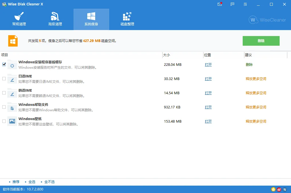Rate the app via the star icon
Viewport: 291px width, 193px height.
[273, 190]
